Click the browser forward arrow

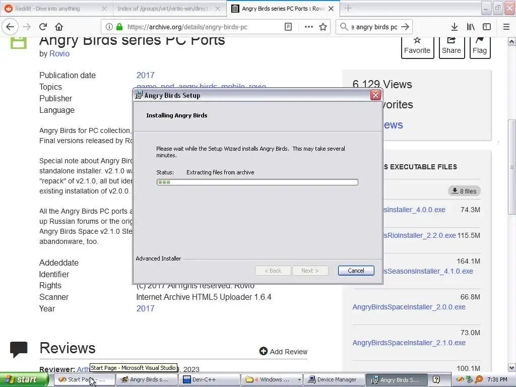pos(27,27)
